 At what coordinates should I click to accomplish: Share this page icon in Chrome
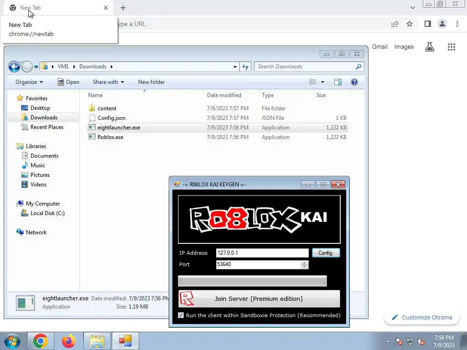[x=395, y=24]
